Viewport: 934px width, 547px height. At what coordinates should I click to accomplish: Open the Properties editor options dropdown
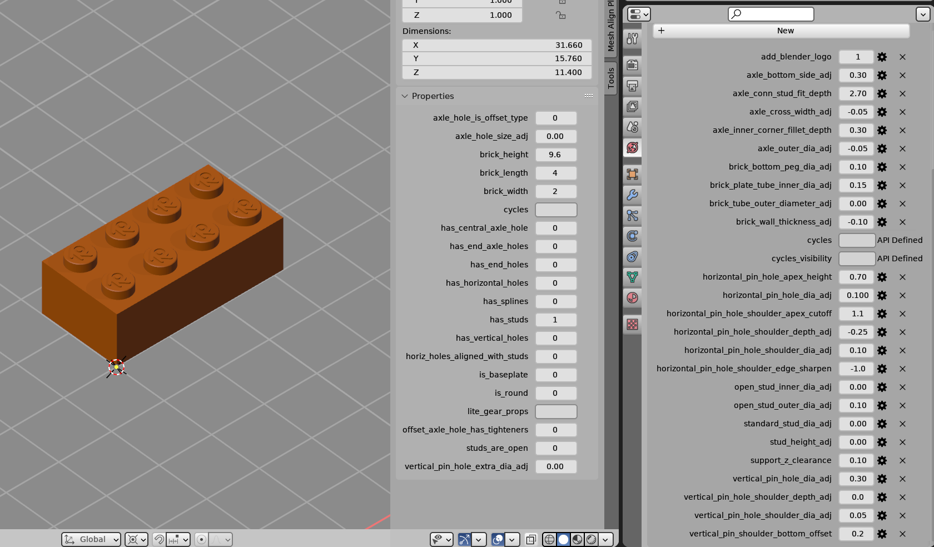click(923, 14)
